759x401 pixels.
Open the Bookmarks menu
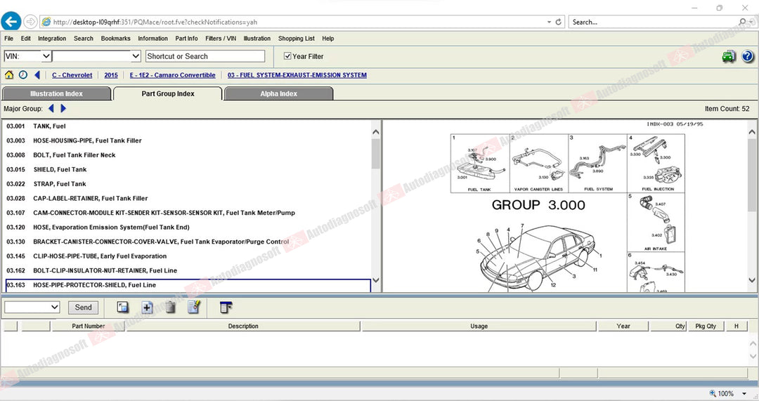tap(116, 38)
